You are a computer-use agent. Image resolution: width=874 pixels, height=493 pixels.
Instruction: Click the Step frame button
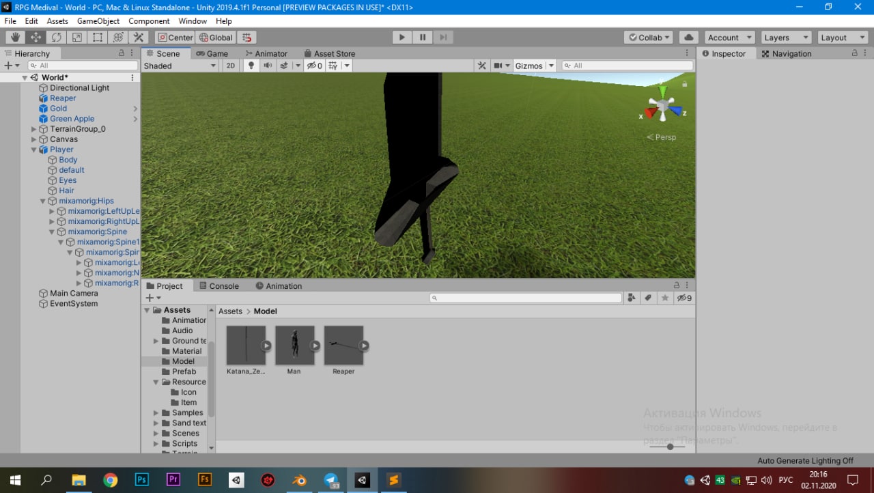pyautogui.click(x=443, y=38)
